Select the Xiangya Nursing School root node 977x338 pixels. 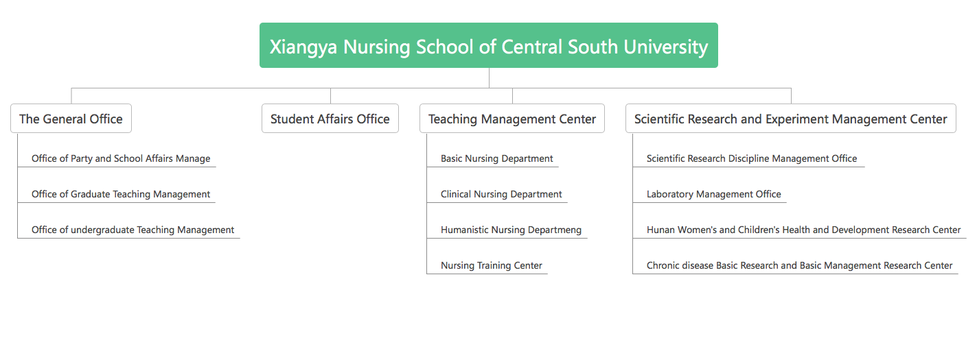(x=488, y=46)
